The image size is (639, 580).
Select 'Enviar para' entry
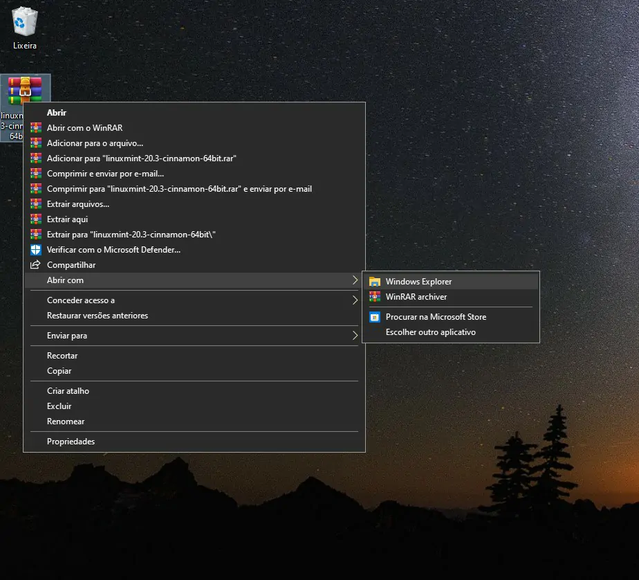194,336
